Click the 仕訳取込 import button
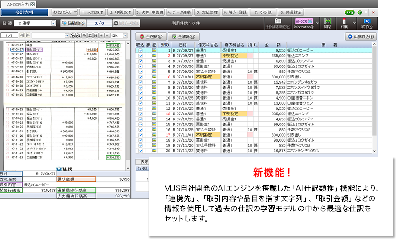Screen dimensions: 396x239 pyautogui.click(x=361, y=36)
